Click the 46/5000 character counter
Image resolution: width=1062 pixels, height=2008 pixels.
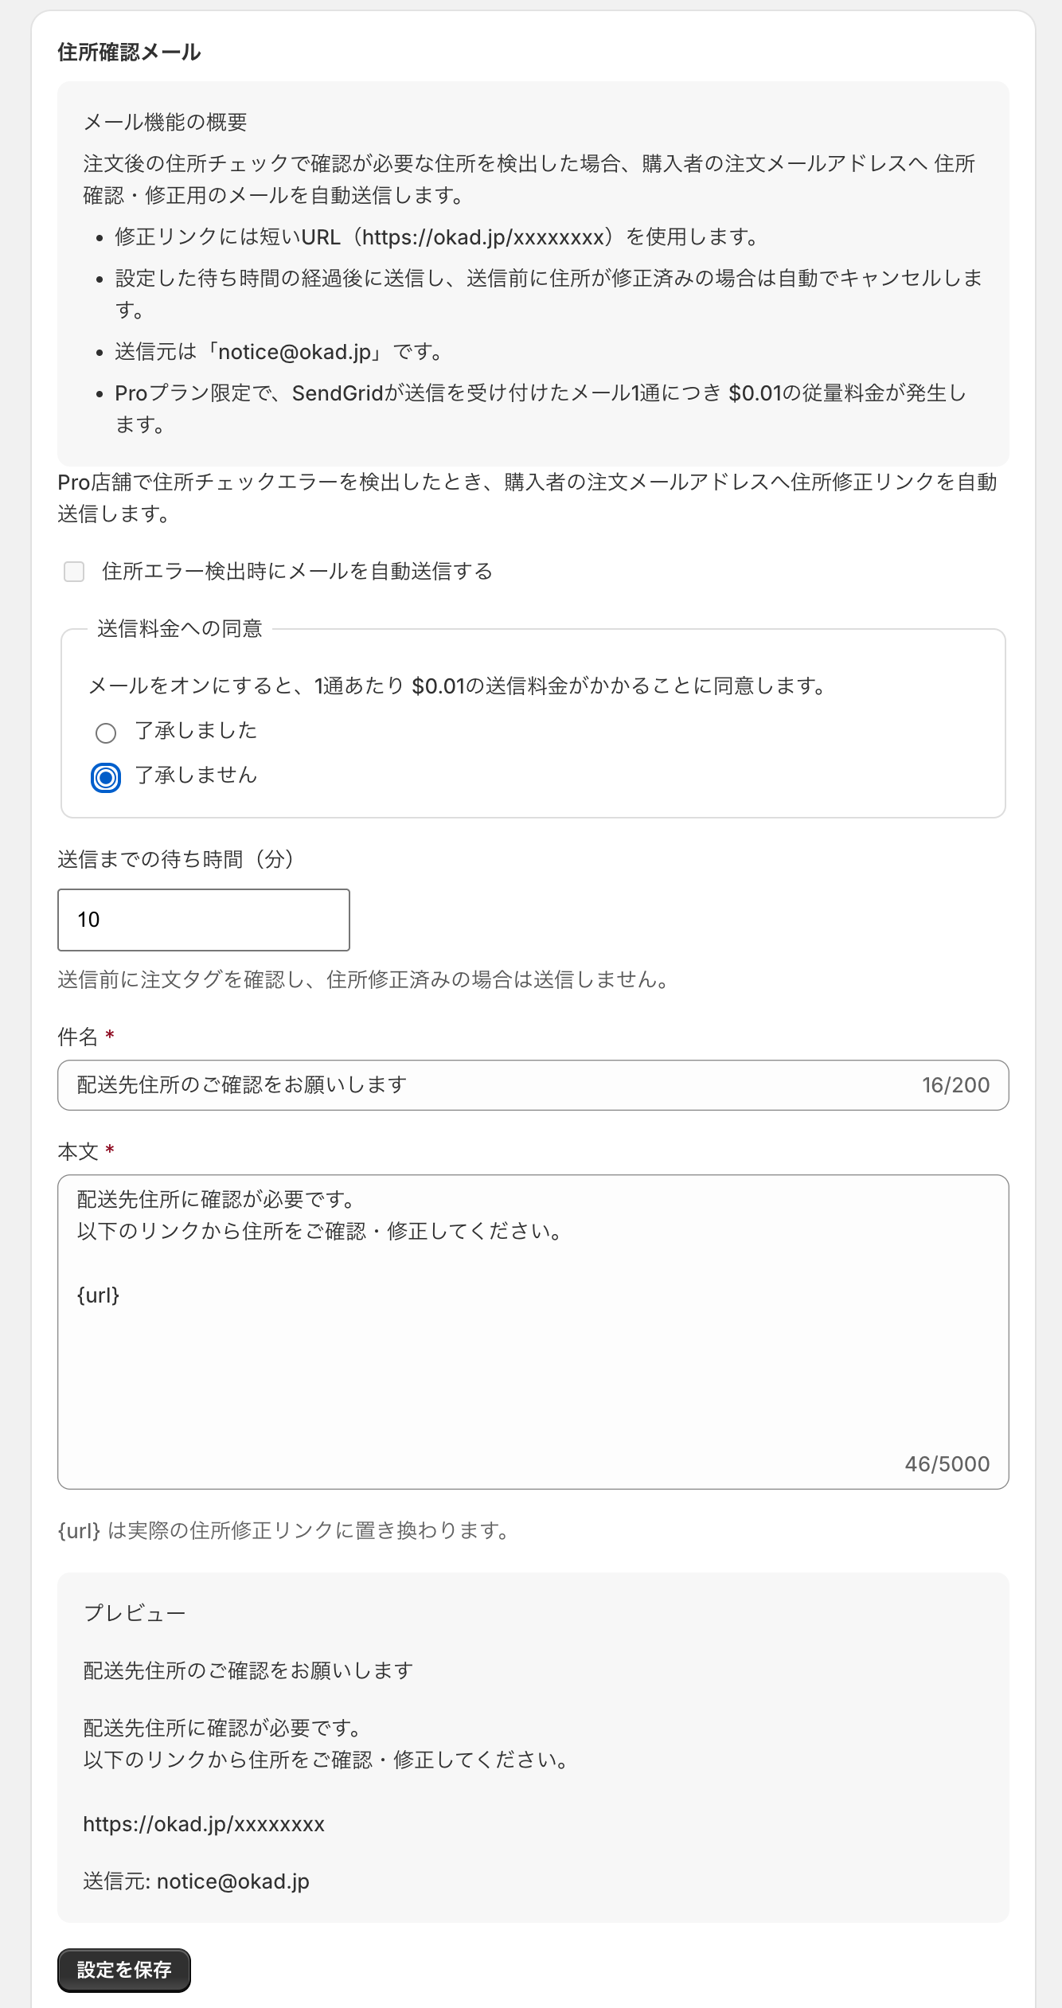tap(947, 1464)
